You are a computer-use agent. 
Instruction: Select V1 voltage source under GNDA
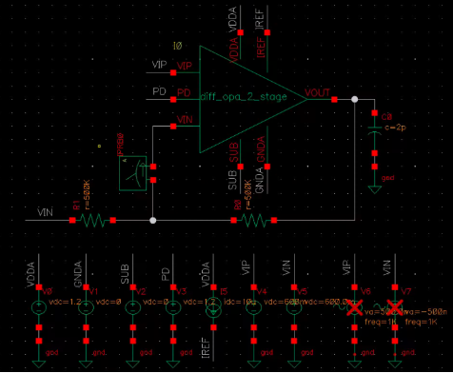86,307
